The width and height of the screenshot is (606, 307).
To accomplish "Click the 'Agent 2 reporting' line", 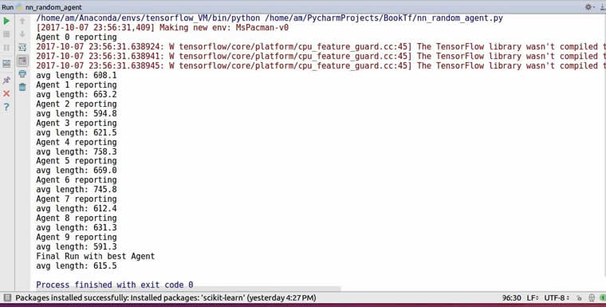I will (x=76, y=104).
